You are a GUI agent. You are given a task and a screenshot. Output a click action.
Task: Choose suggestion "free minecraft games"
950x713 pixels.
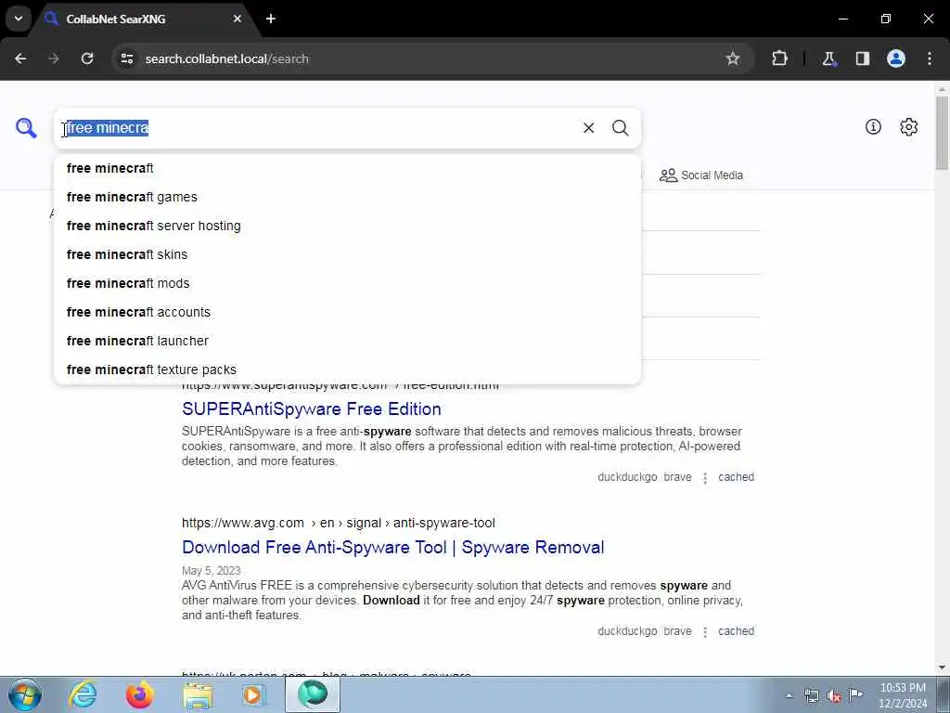pyautogui.click(x=347, y=197)
